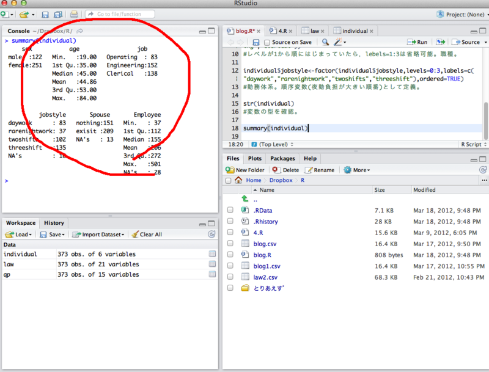The width and height of the screenshot is (489, 372).
Task: Click Go to file/function search field
Action: 120,14
